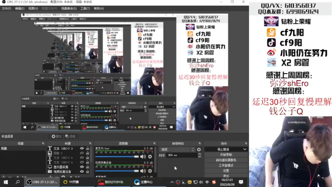Click the taskbar search magnifier
Screen dimensions: 332x187
coord(17,182)
